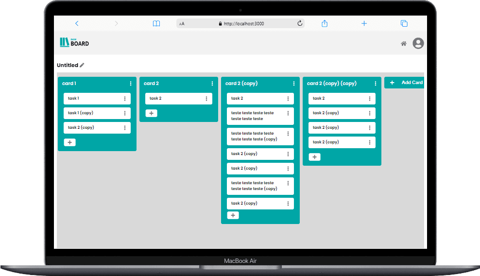This screenshot has width=480, height=276.
Task: Select task 2 in card 2 (copy) (copy)
Action: click(342, 99)
